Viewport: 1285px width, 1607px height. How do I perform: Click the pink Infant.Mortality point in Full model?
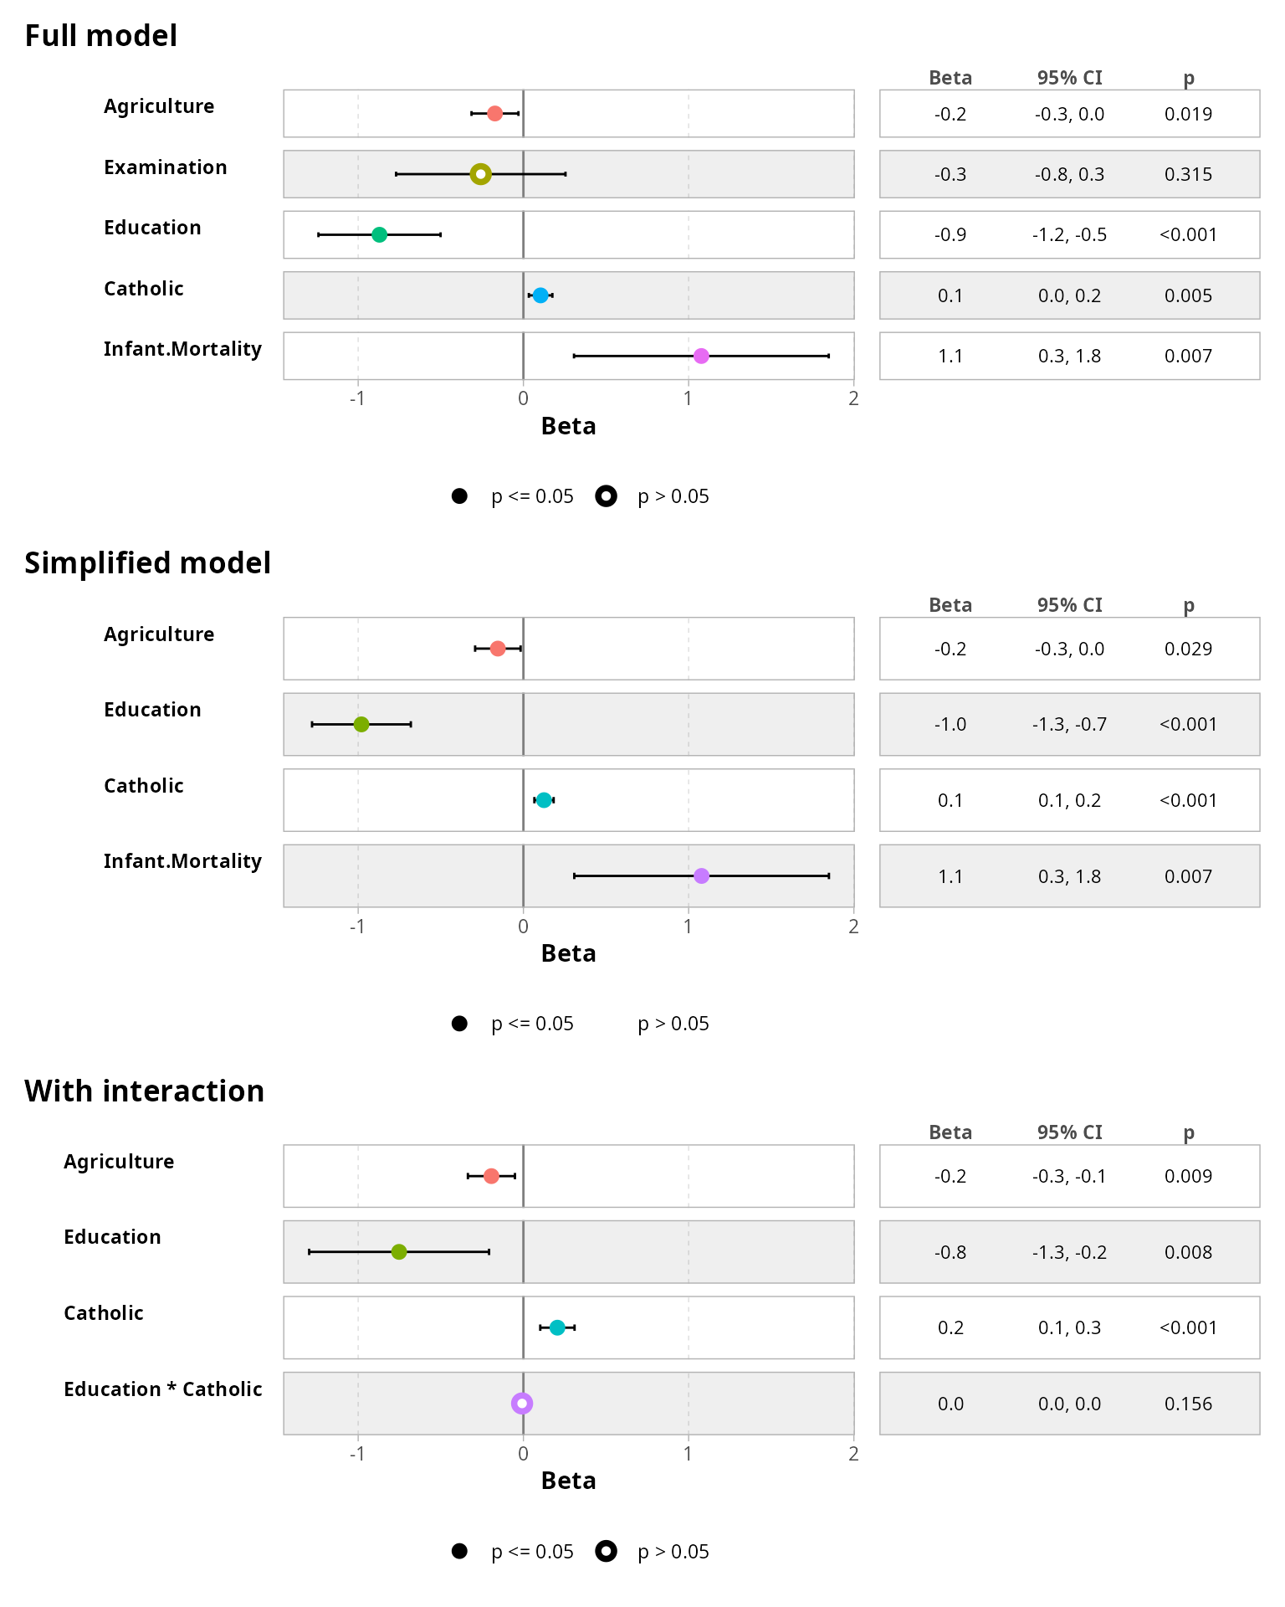[x=701, y=356]
